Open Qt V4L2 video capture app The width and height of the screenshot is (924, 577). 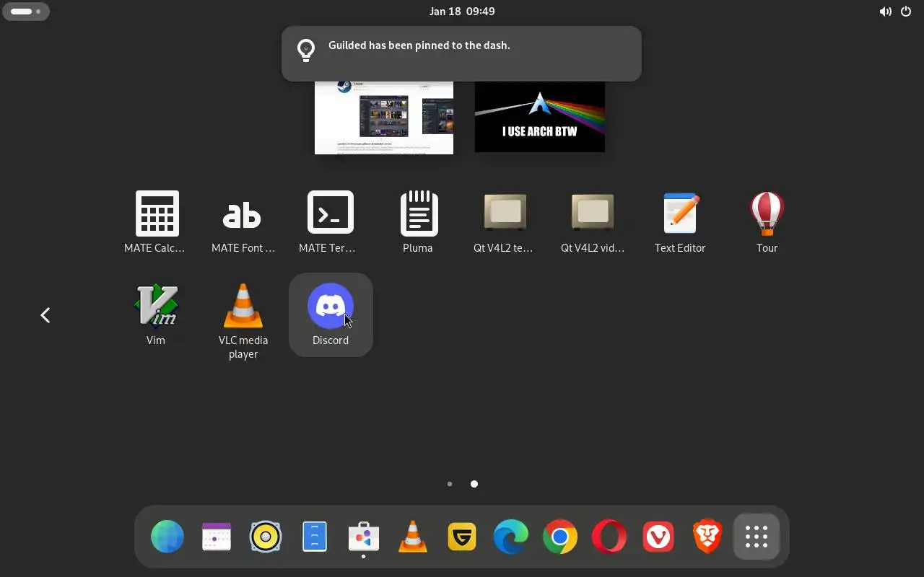pos(593,223)
